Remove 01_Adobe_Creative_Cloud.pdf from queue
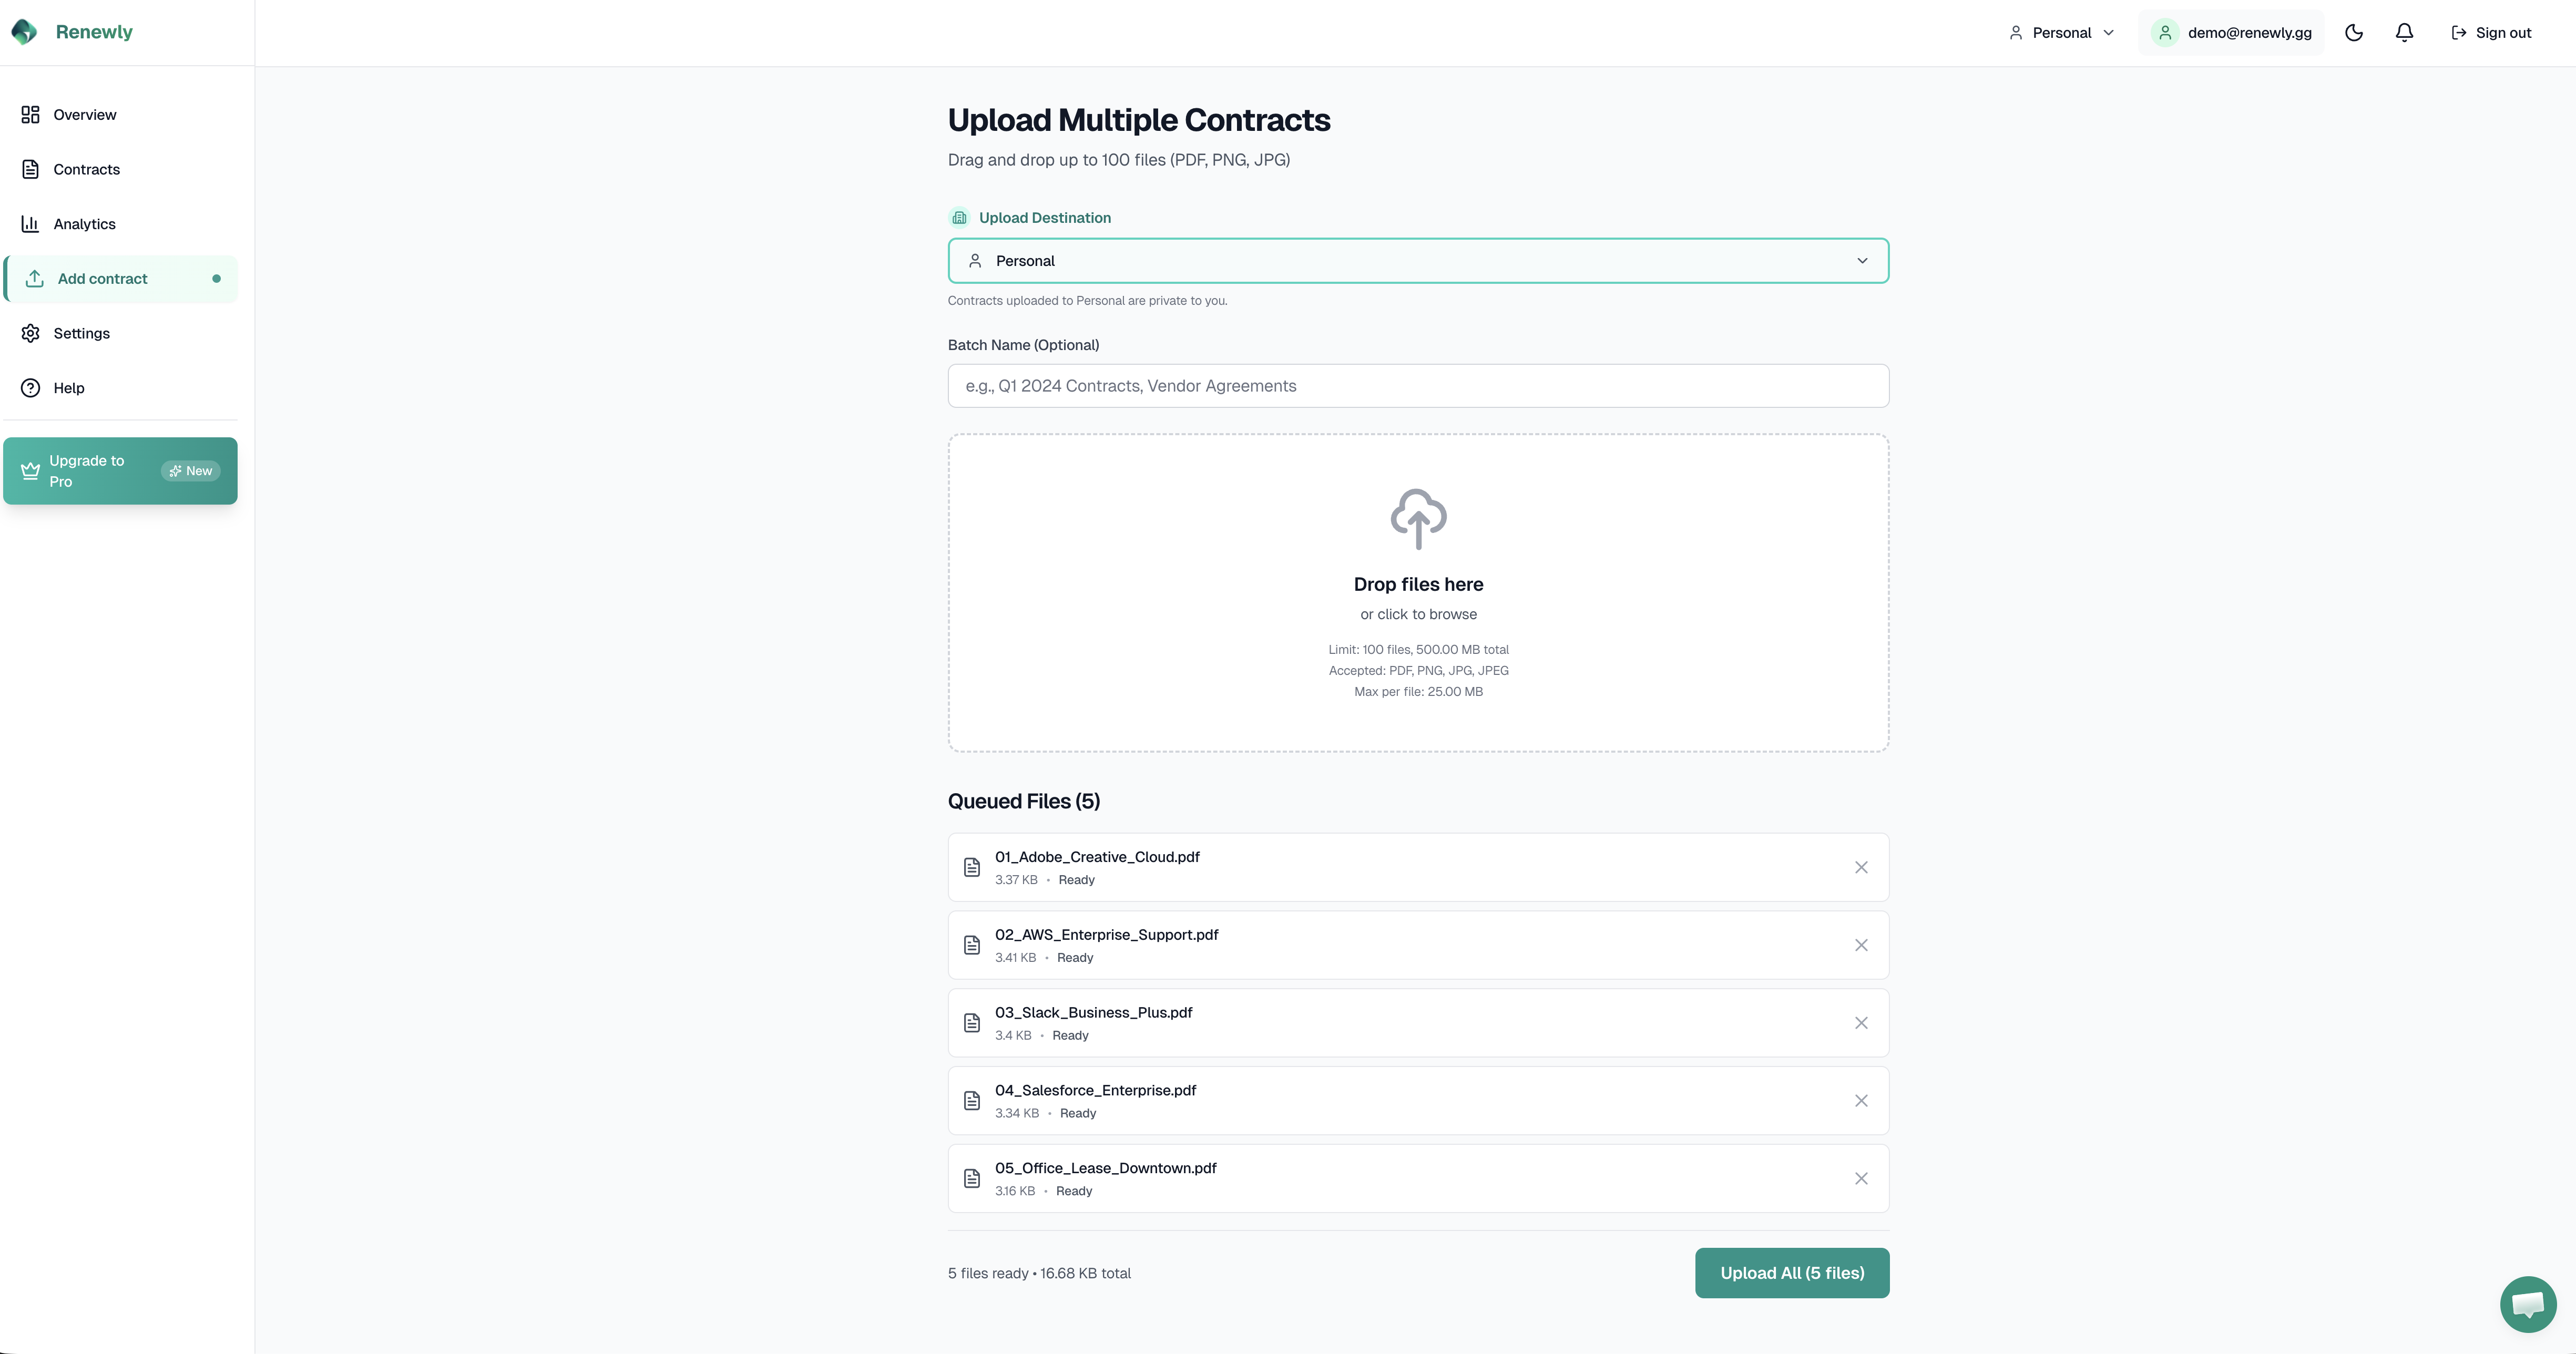This screenshot has height=1354, width=2576. pos(1861,867)
